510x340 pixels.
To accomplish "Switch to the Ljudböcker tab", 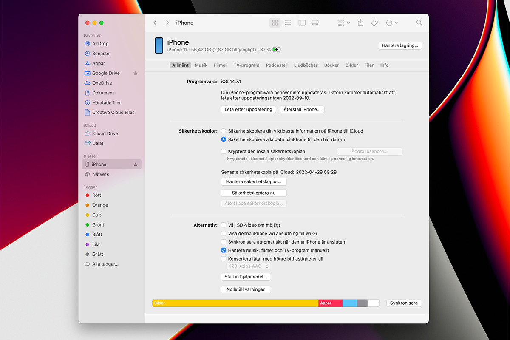I will 306,65.
